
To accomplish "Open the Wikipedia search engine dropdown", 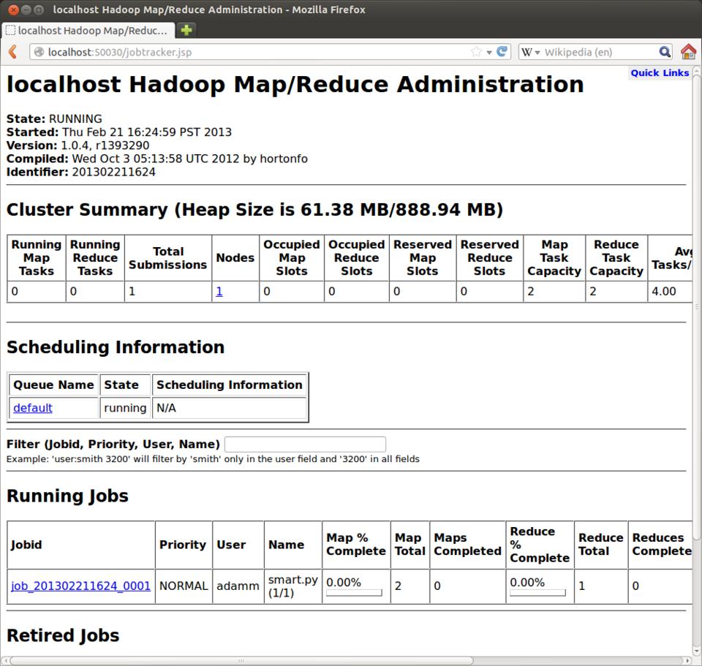I will [x=531, y=52].
